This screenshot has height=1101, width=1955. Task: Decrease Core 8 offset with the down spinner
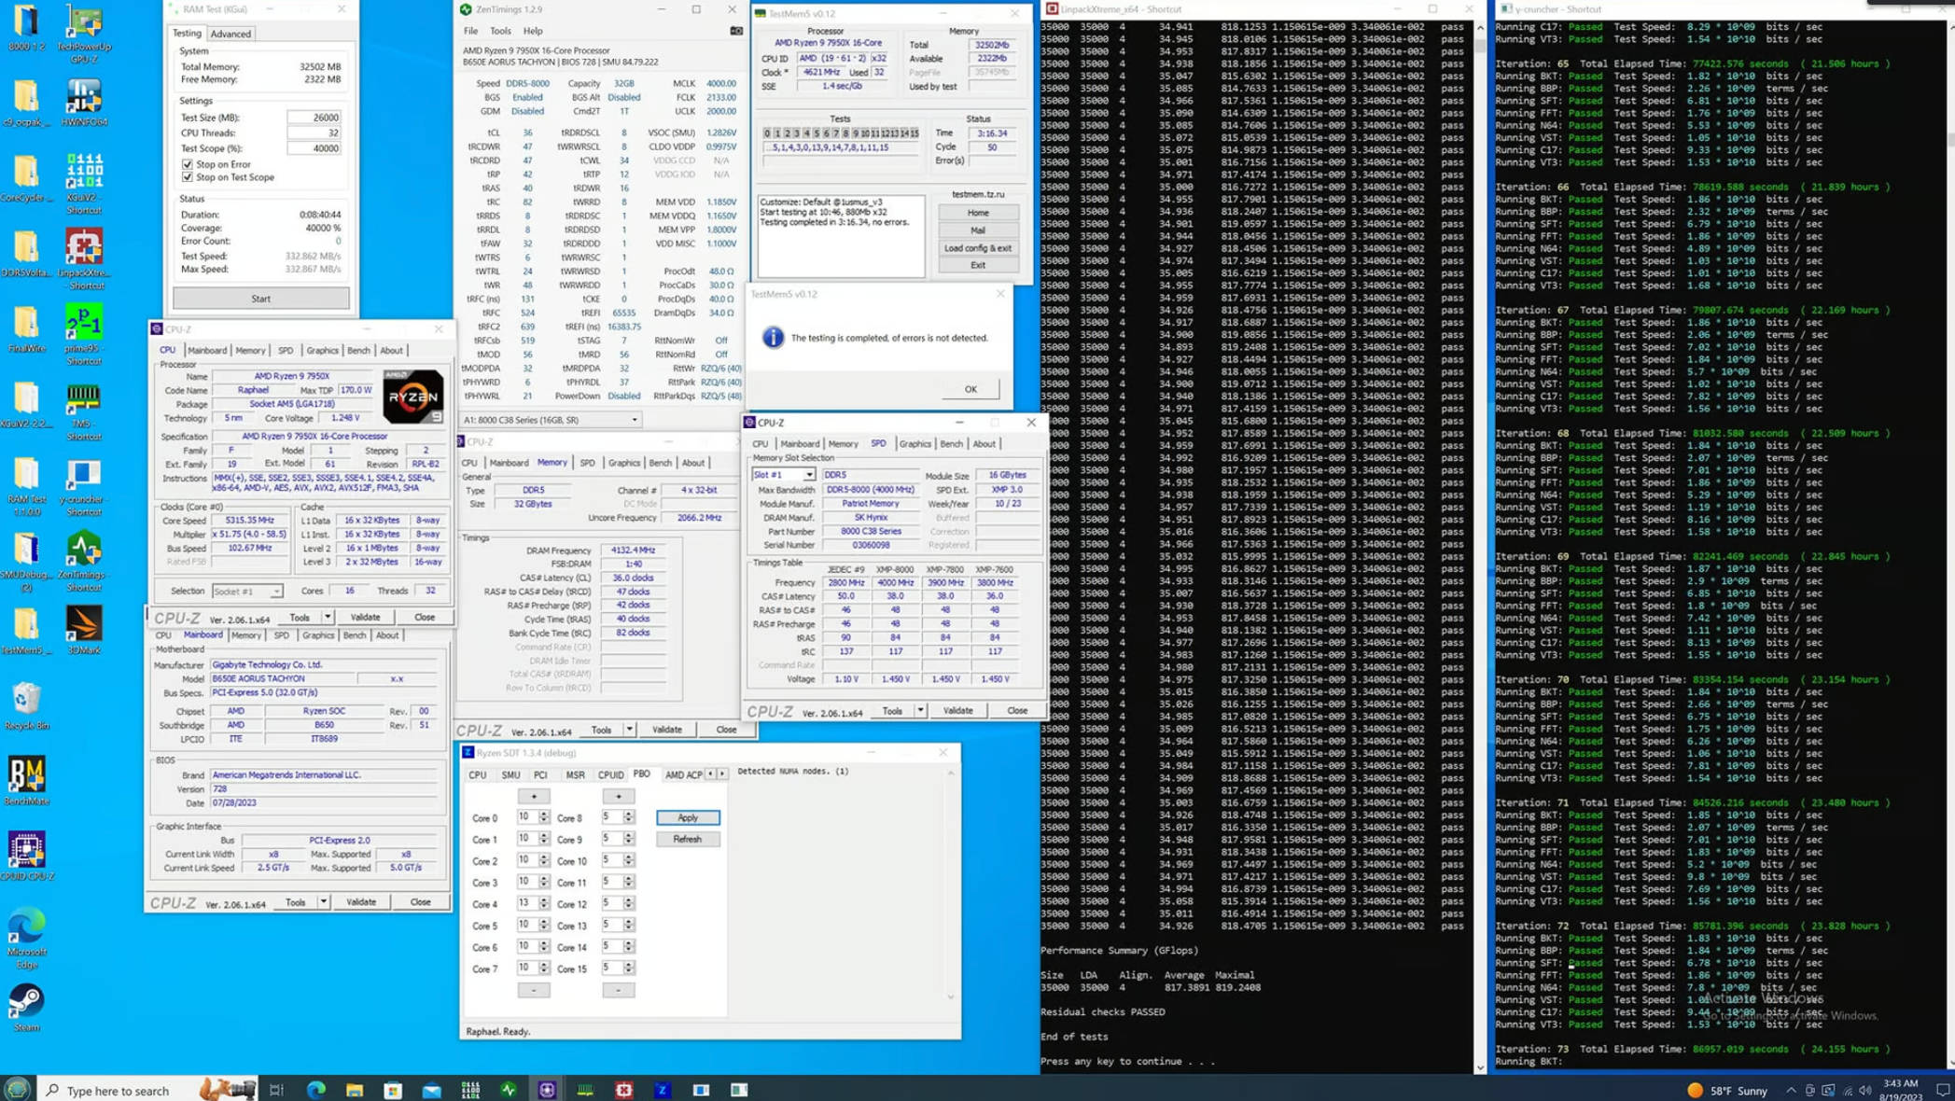(x=629, y=821)
